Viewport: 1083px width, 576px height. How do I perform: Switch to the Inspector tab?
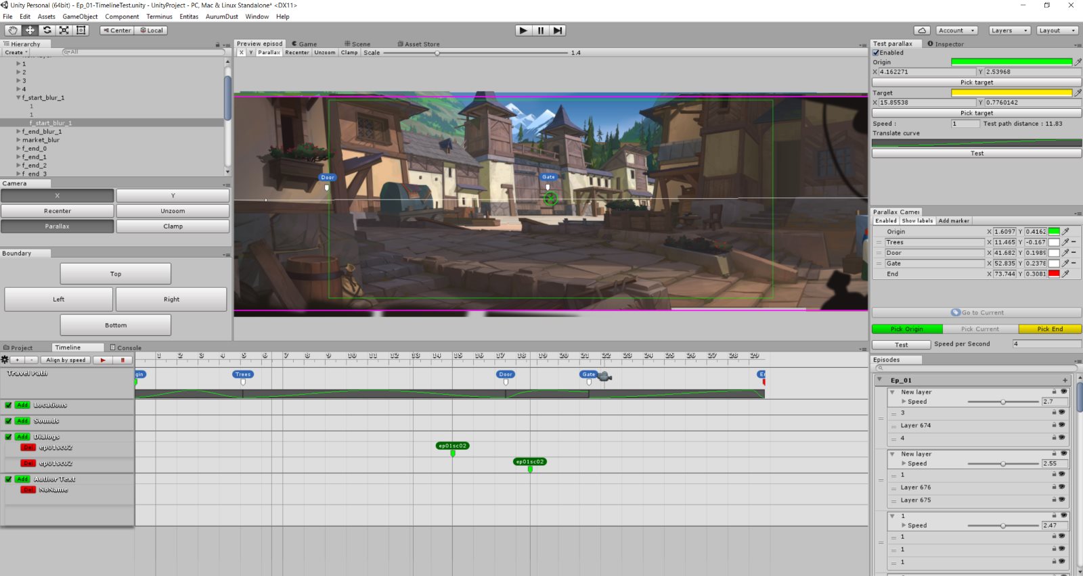[946, 44]
